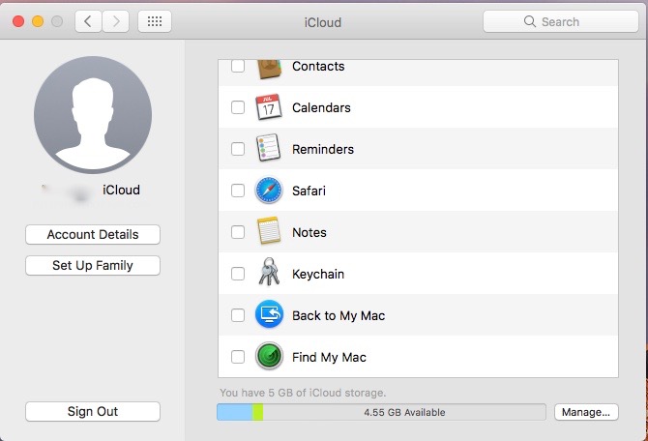Minimize the iCloud window with yellow button
The width and height of the screenshot is (648, 441).
[x=38, y=21]
